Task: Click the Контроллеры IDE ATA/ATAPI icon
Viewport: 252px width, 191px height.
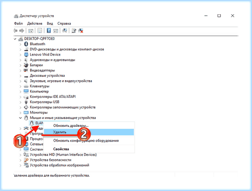Action: [26, 97]
